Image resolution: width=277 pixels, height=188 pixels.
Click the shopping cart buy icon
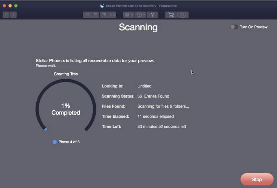(x=171, y=15)
